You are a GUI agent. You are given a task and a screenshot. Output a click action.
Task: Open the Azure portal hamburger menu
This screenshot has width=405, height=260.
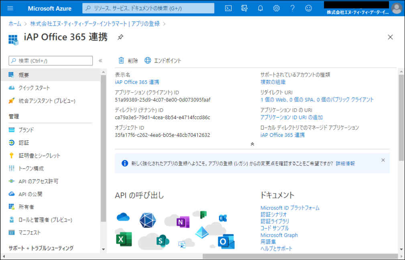click(10, 8)
